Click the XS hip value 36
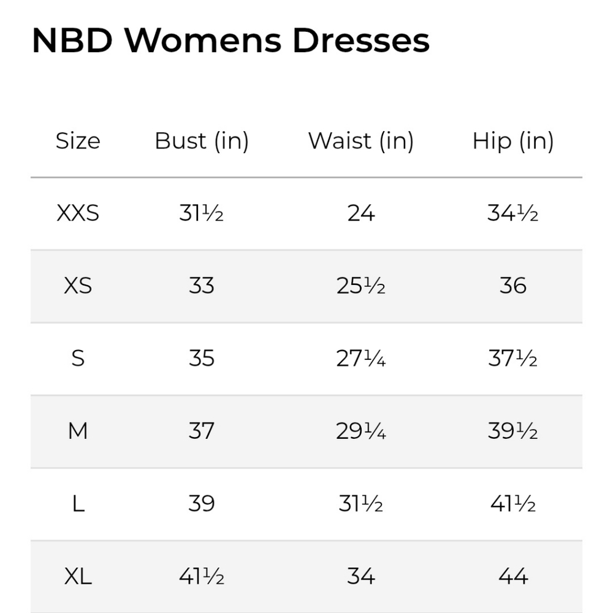 [x=513, y=286]
